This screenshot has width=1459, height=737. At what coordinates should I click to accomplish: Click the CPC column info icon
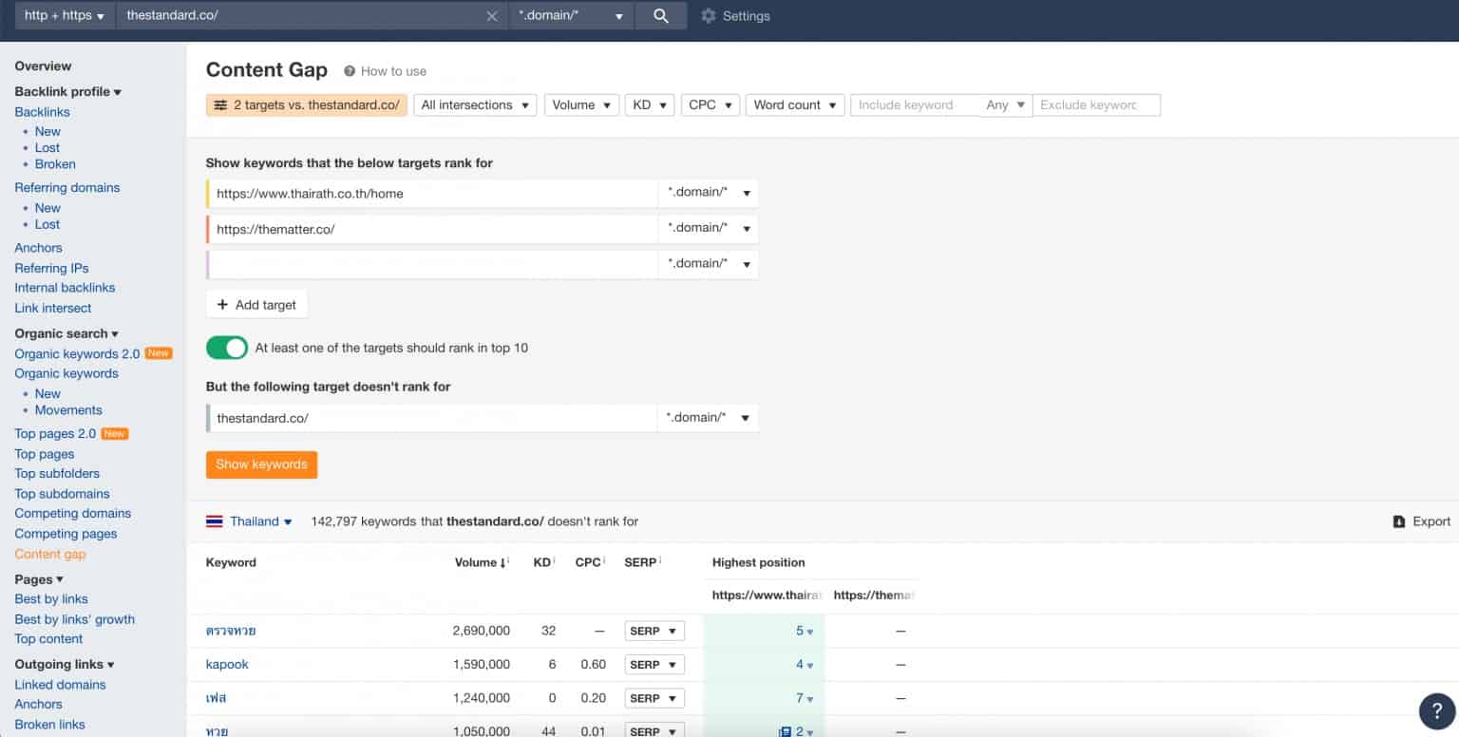point(604,561)
